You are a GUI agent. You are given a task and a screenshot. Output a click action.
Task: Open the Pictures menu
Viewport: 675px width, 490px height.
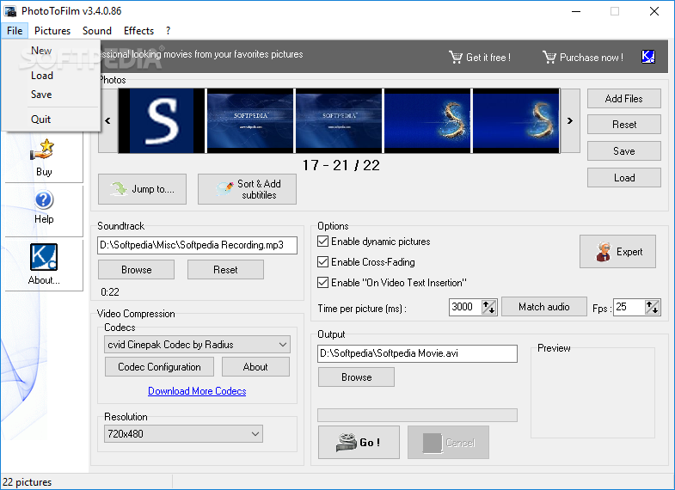pyautogui.click(x=52, y=31)
